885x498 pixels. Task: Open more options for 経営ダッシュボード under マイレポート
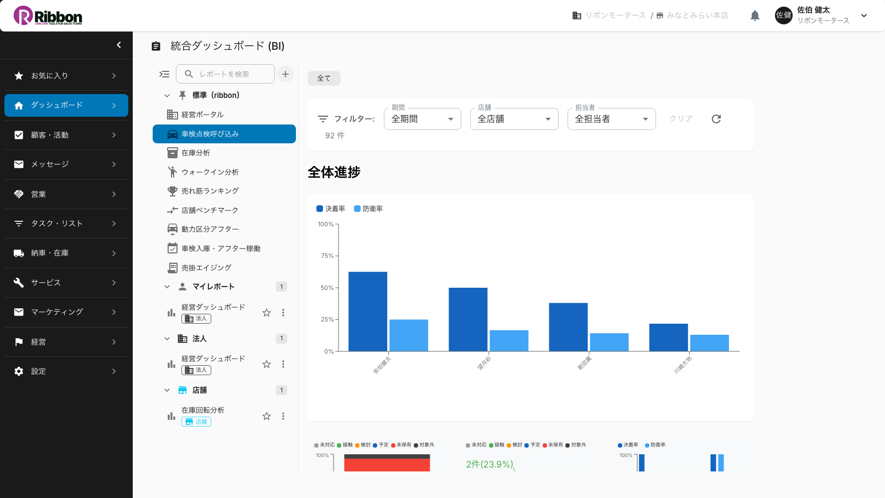click(283, 313)
